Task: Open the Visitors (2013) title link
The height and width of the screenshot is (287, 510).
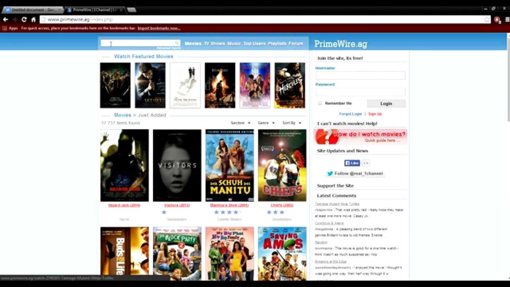Action: click(177, 205)
